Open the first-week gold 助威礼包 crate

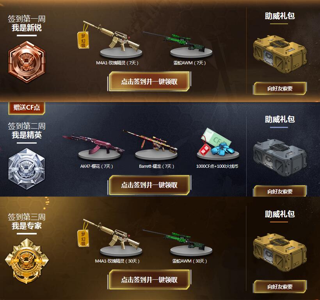280,54
